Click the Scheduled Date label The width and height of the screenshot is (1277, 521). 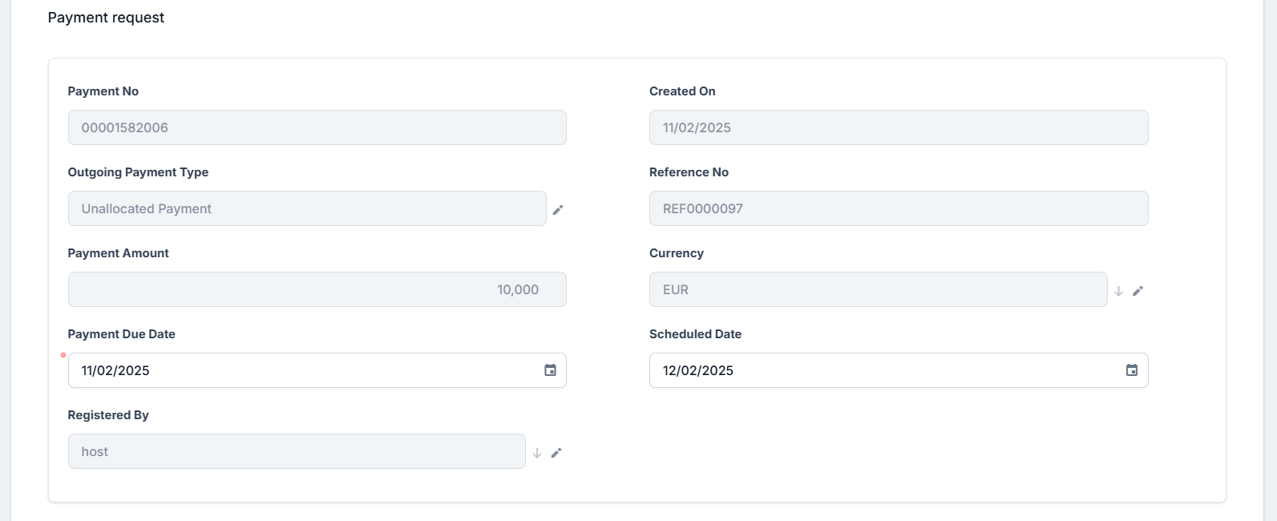(695, 334)
